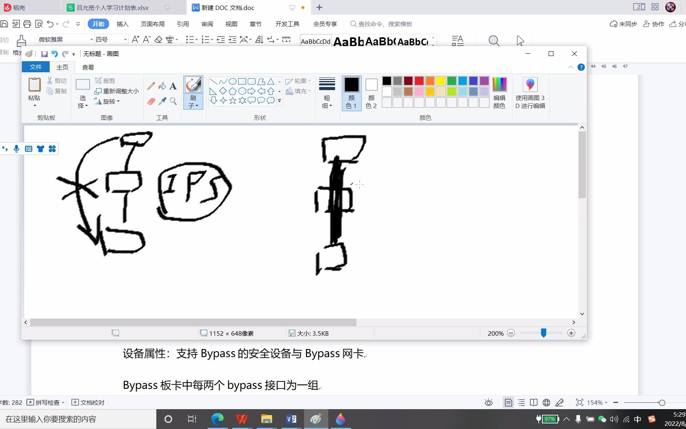
Task: Click Zoom out minus button in Paint
Action: point(511,333)
